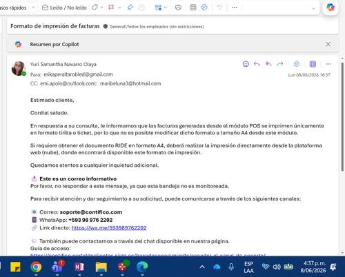Open the volume speaker tray icon
This screenshot has height=277, width=345.
point(277,267)
